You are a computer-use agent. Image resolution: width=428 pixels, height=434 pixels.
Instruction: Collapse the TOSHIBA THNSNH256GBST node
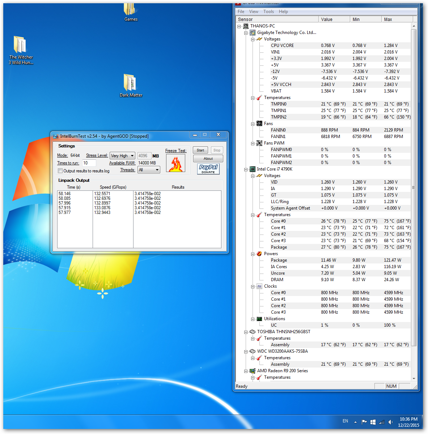[x=246, y=332]
